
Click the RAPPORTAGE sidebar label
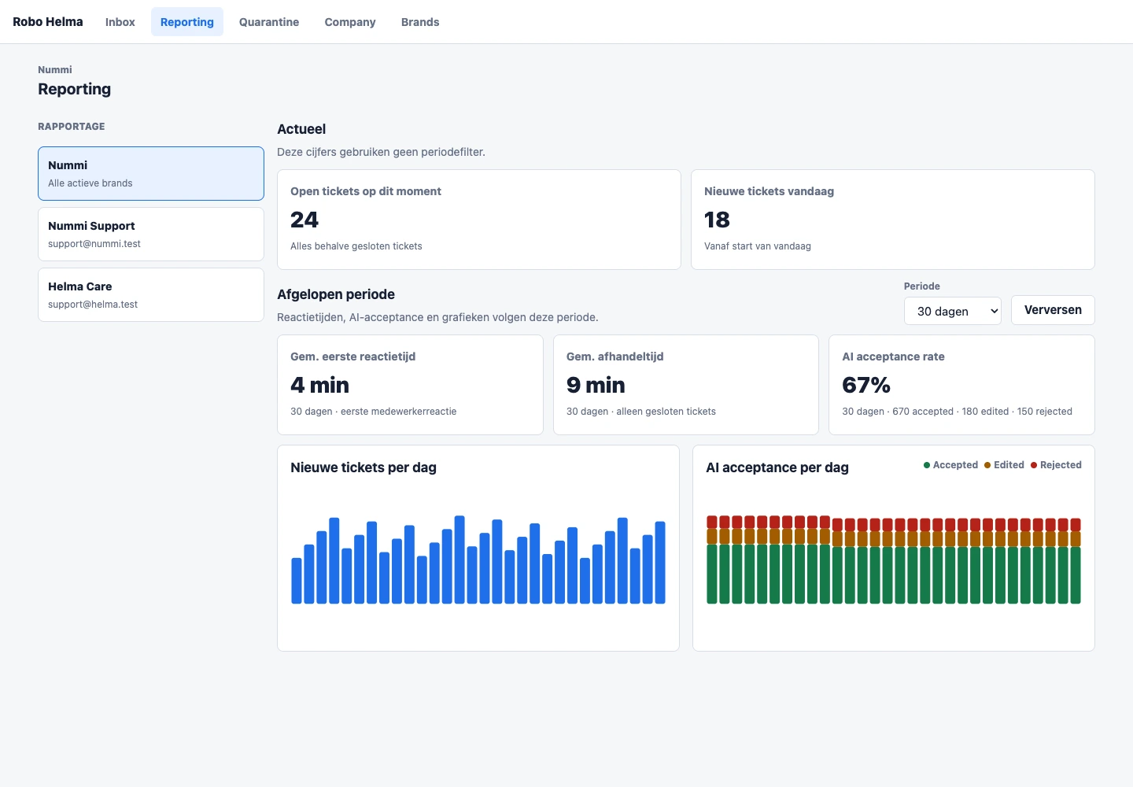(72, 127)
